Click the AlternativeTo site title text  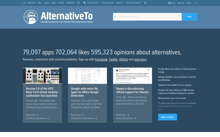click(67, 16)
